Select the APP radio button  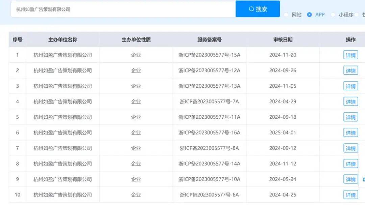[x=310, y=15]
